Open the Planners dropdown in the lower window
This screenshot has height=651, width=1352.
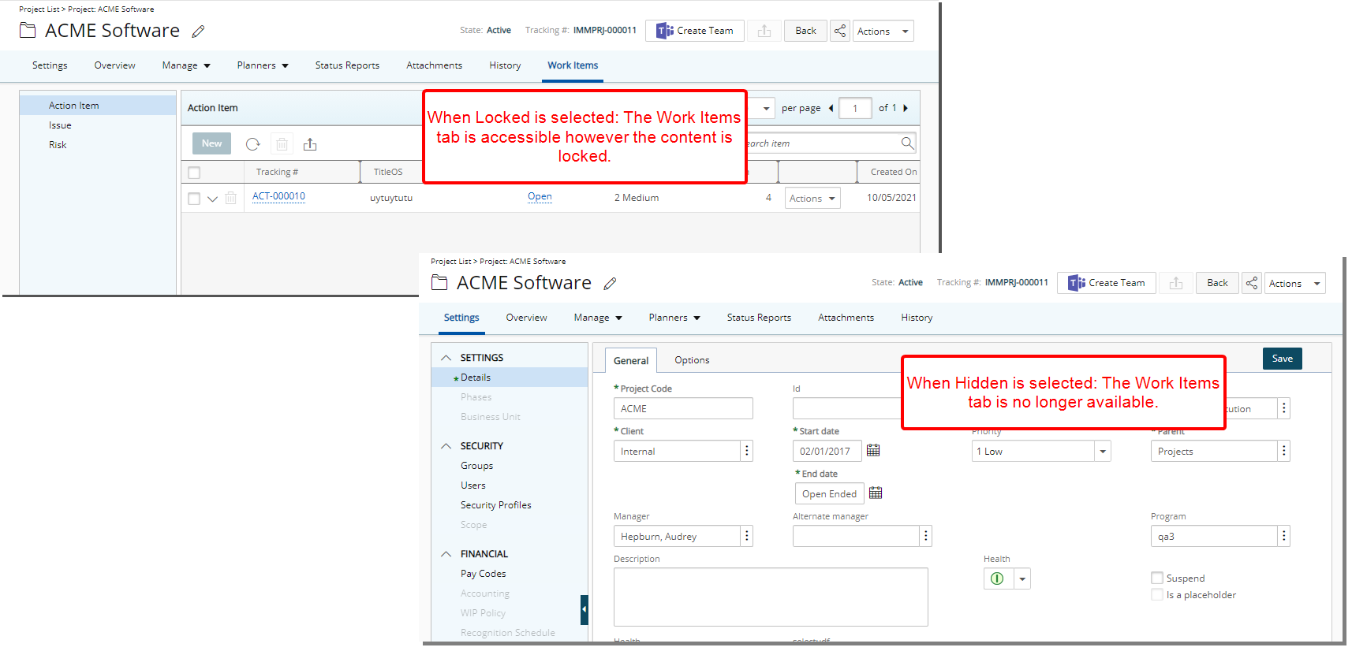point(674,318)
